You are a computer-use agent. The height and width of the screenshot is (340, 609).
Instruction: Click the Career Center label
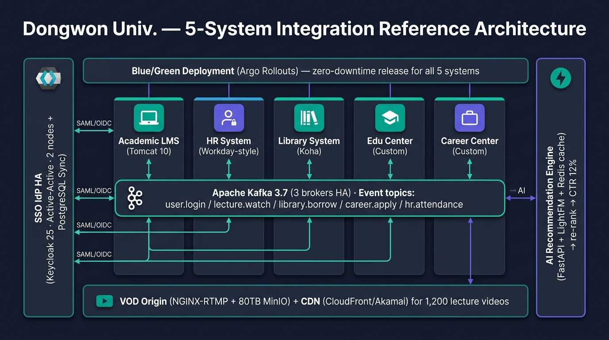[470, 141]
